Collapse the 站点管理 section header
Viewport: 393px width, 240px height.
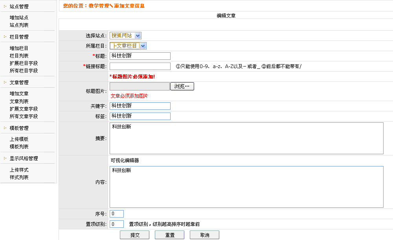click(19, 6)
